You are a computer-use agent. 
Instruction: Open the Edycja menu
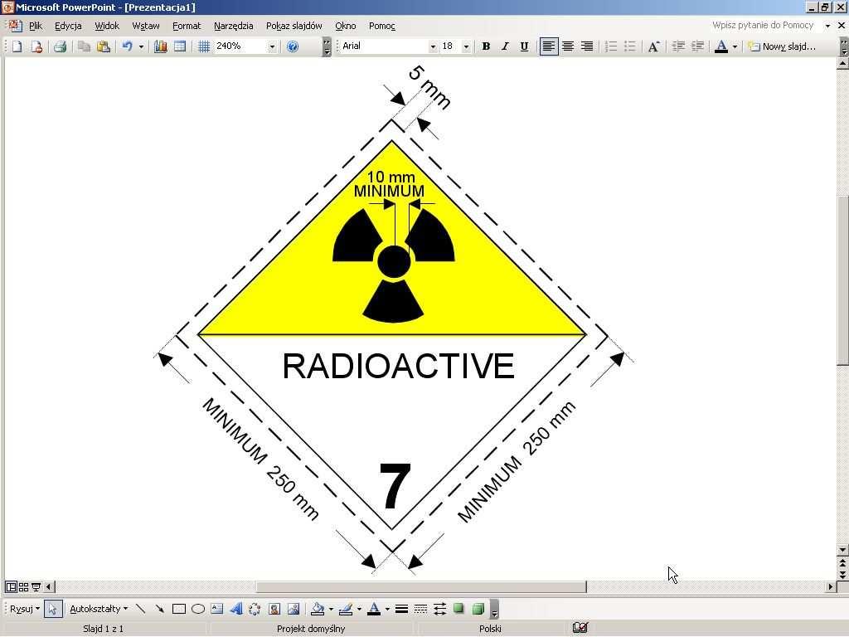click(68, 26)
